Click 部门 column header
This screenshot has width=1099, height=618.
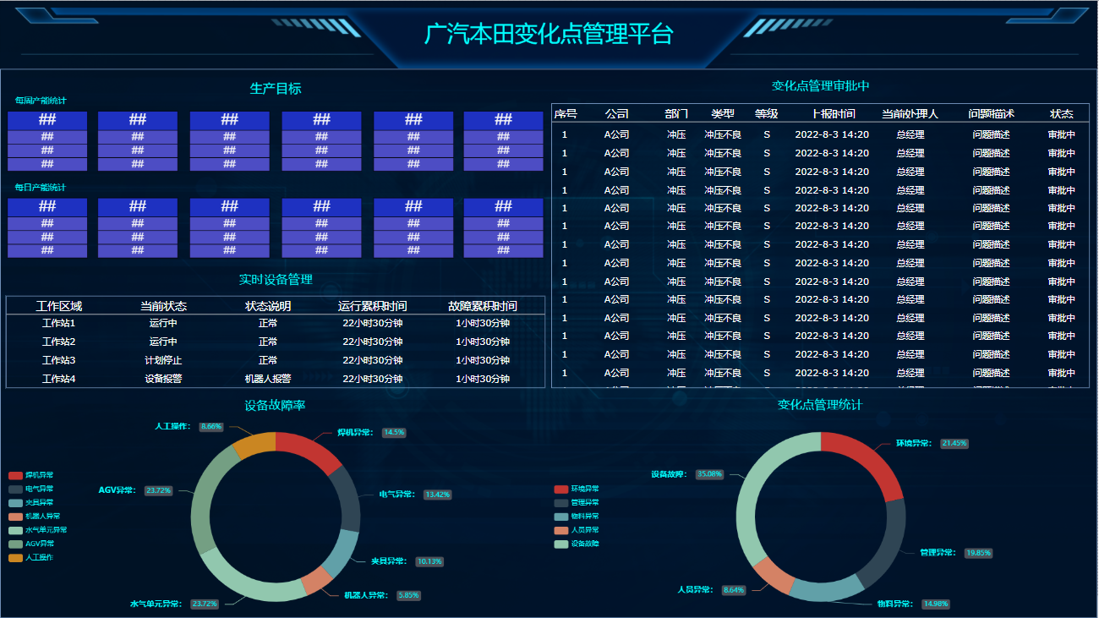pyautogui.click(x=676, y=114)
